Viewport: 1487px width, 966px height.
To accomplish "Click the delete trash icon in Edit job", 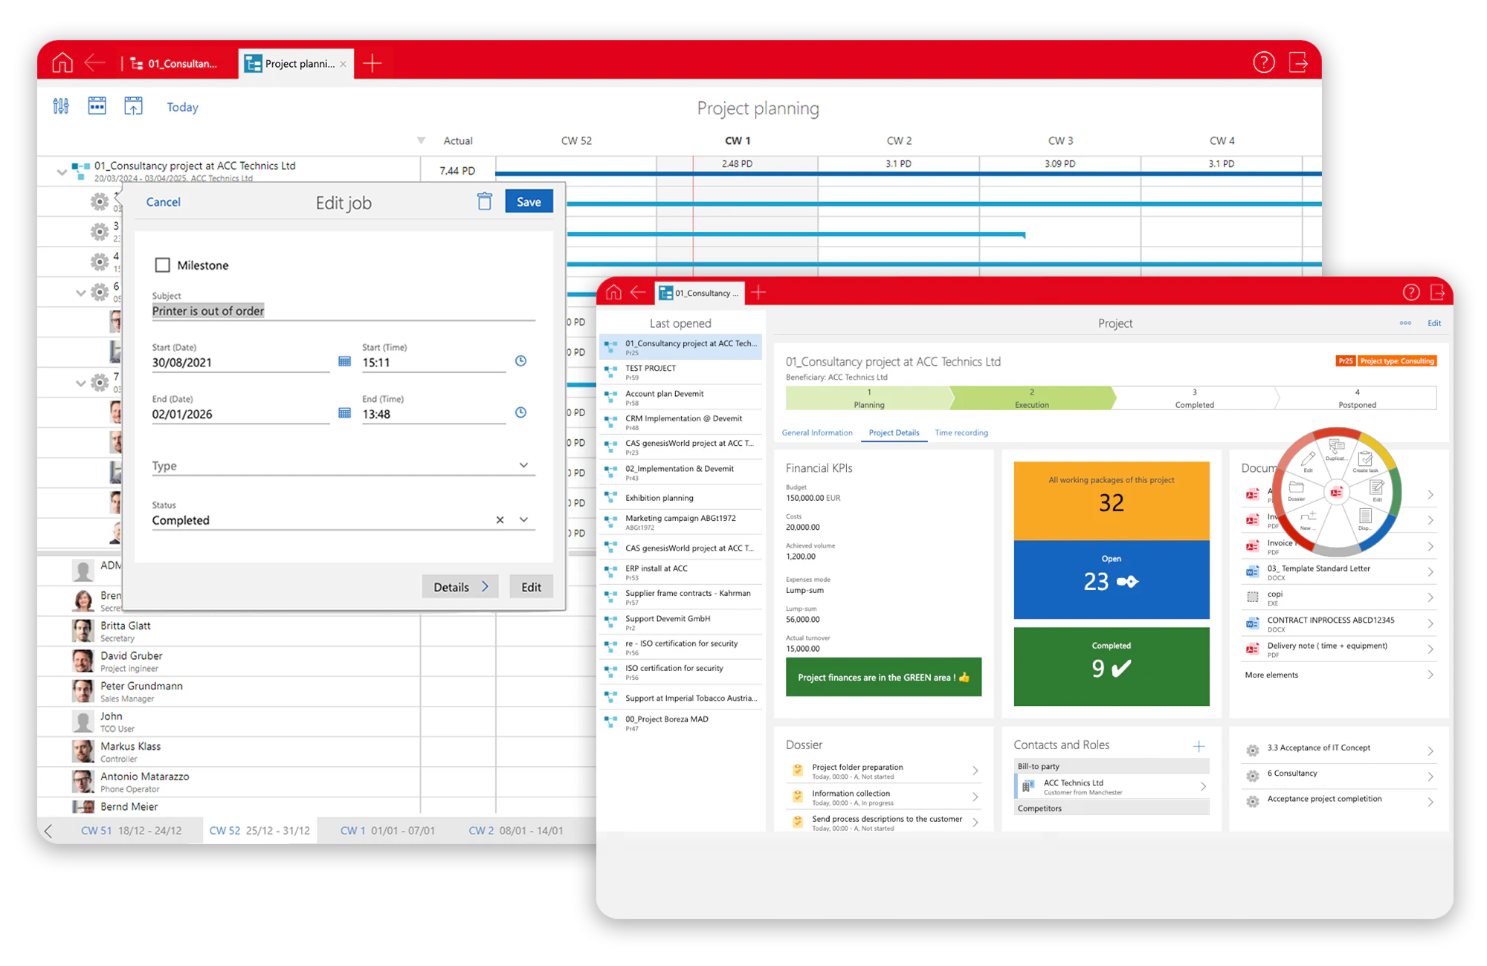I will (x=484, y=201).
